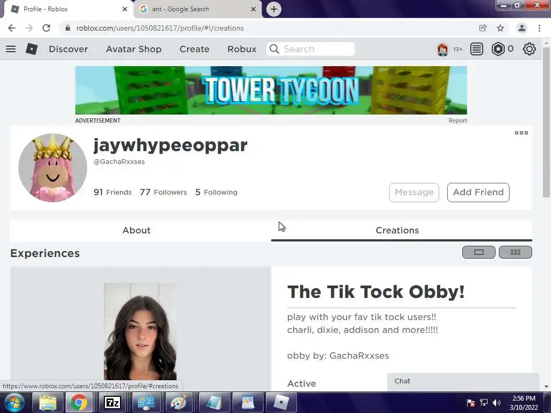The image size is (551, 413).
Task: Open the control panel icon in taskbar
Action: pos(146,402)
